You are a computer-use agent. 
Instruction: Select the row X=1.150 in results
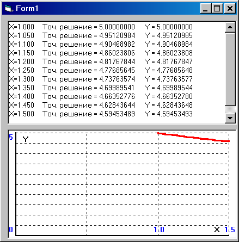tap(101, 53)
